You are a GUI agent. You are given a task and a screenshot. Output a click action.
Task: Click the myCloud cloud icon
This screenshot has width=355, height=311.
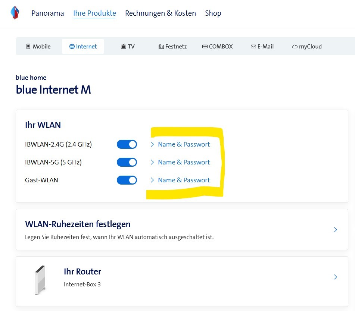coord(294,46)
